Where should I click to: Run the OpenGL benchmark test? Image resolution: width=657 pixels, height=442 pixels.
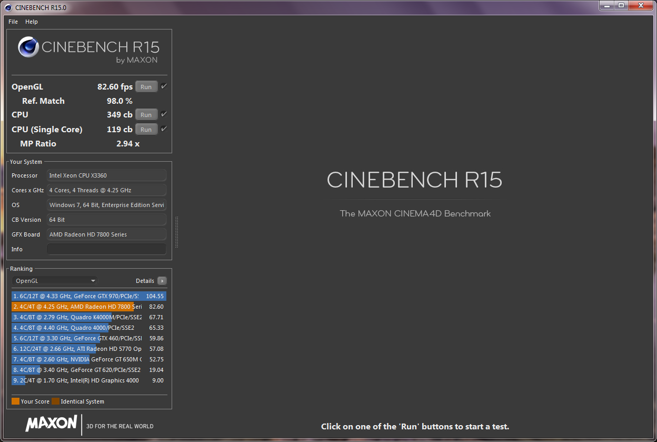click(146, 87)
